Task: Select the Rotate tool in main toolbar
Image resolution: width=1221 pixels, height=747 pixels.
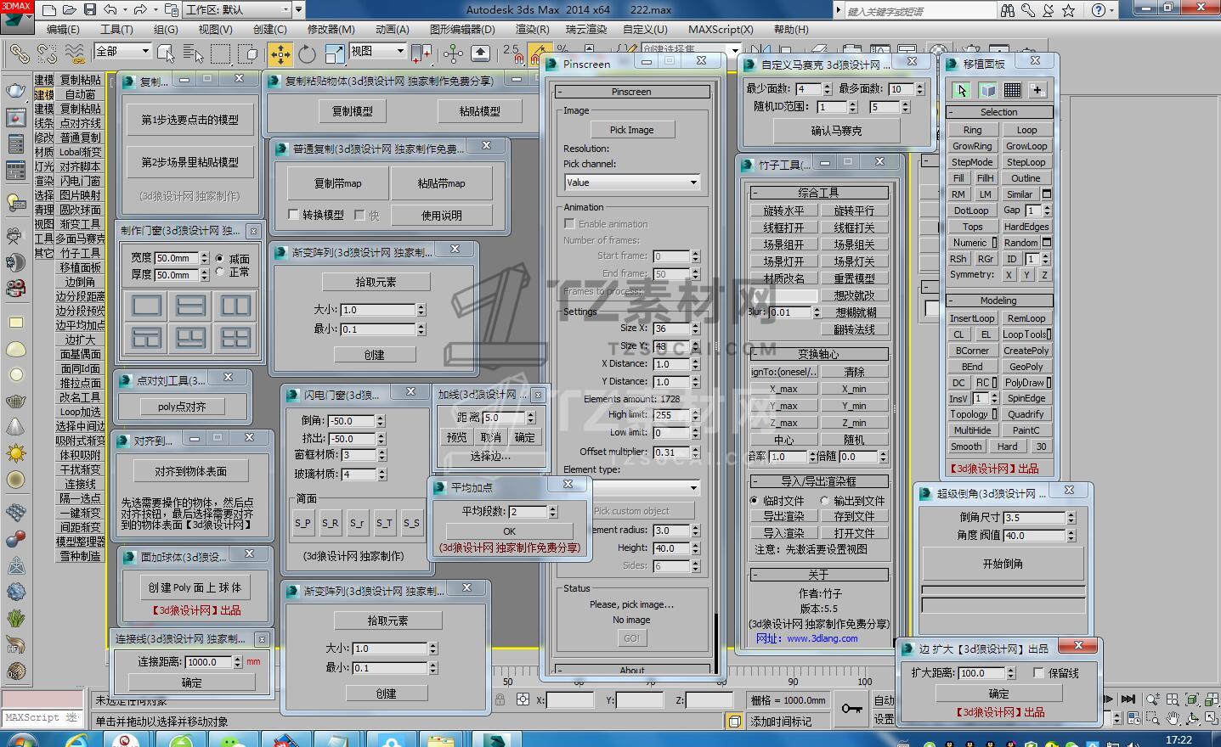Action: tap(307, 54)
